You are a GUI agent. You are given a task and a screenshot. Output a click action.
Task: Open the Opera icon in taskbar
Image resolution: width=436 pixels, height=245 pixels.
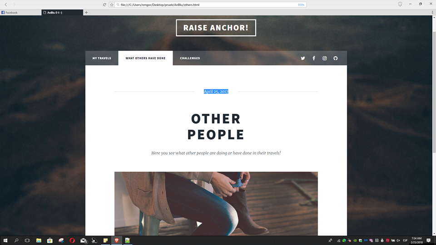pos(72,240)
